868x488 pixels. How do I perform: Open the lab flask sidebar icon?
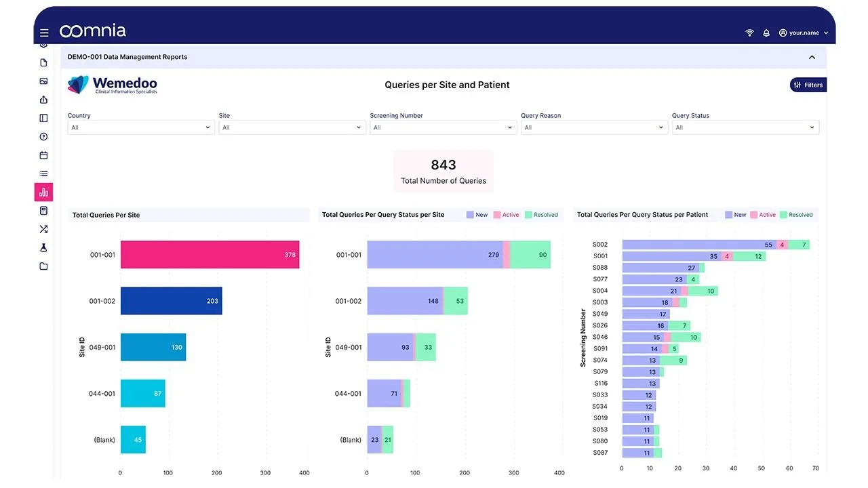[43, 248]
